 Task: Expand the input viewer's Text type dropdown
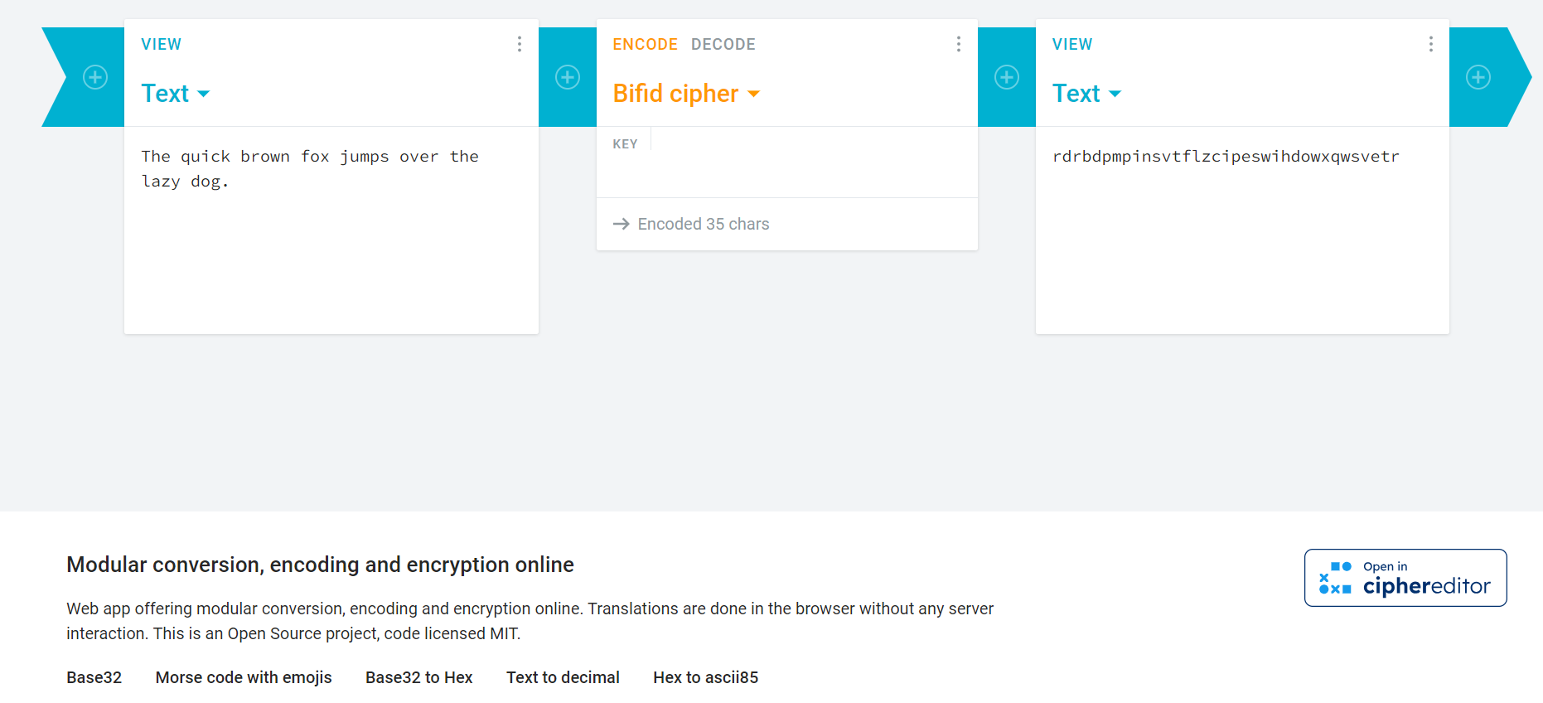[176, 94]
